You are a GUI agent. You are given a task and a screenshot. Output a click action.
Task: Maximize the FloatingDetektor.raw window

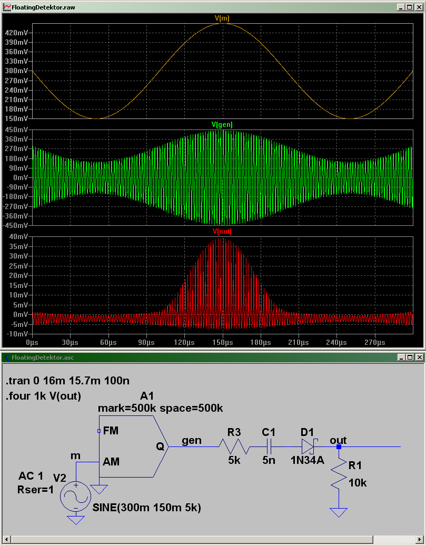409,7
